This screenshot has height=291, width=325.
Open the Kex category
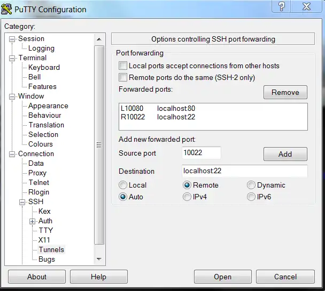click(44, 212)
